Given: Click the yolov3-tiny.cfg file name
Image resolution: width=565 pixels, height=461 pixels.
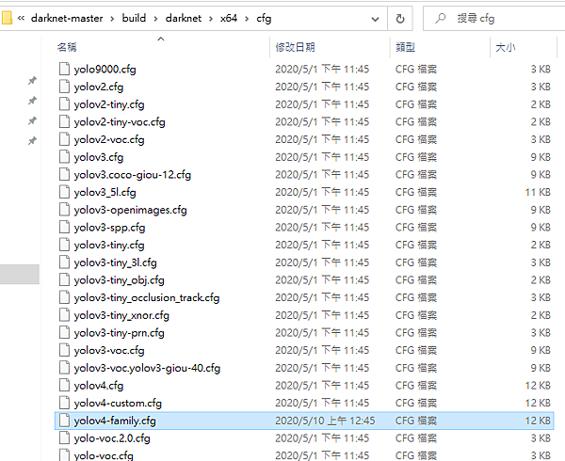Looking at the screenshot, I should coord(109,245).
